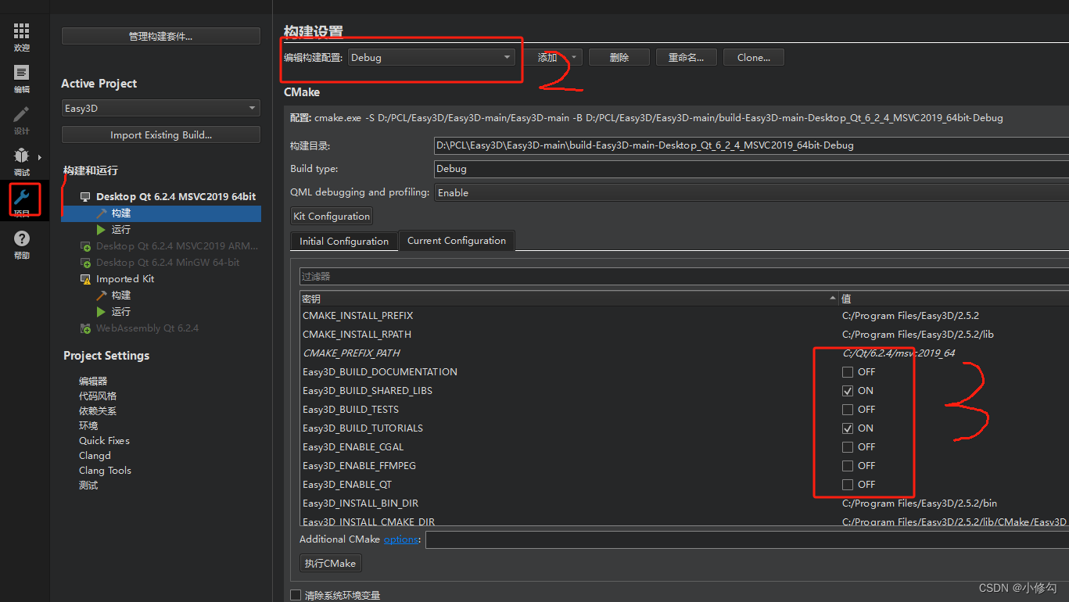This screenshot has height=602, width=1069.
Task: Click the 过滤器 filter input field
Action: click(547, 276)
